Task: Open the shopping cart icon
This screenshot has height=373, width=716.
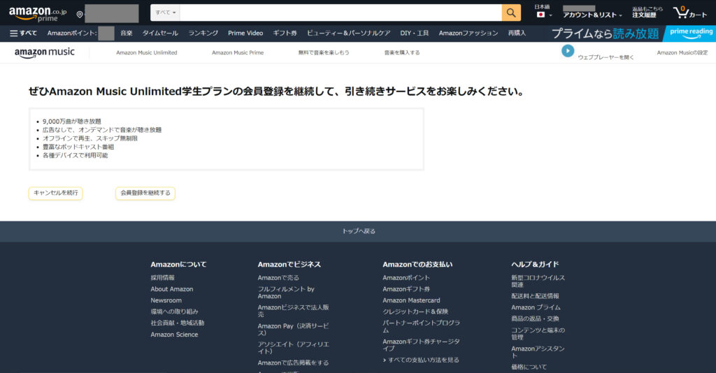Action: point(680,13)
